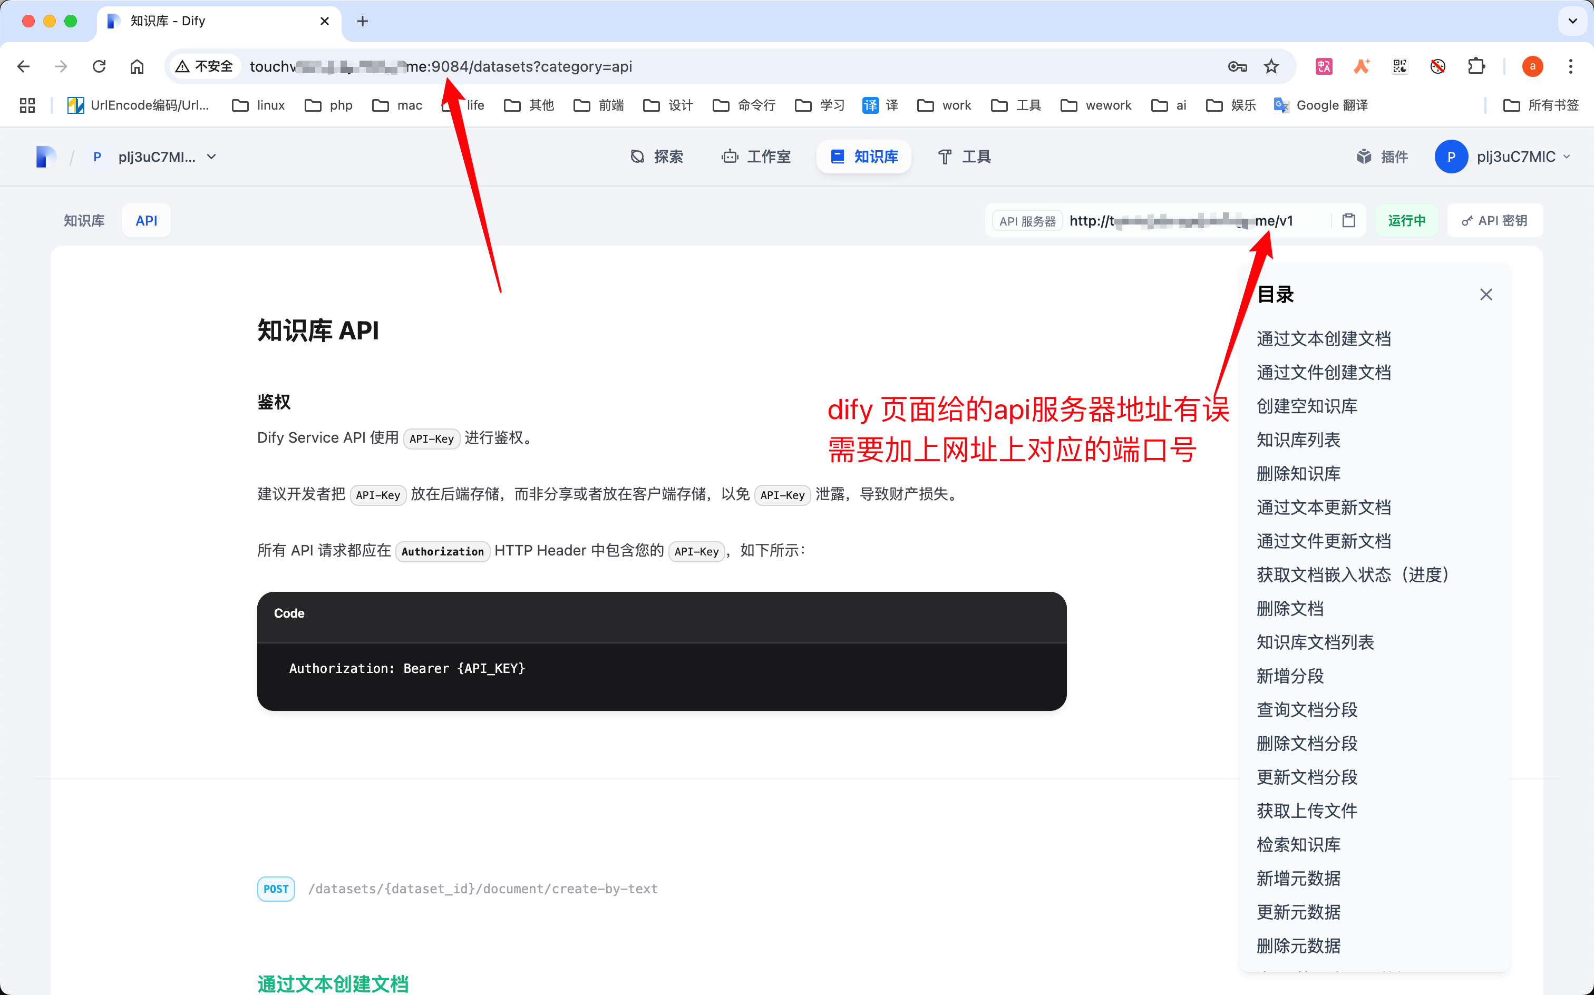Jump to 知识库列表 in contents
This screenshot has height=995, width=1594.
pyautogui.click(x=1298, y=440)
